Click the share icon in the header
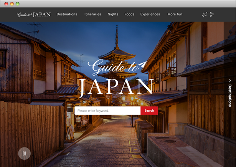The height and width of the screenshot is (167, 236). (212, 15)
